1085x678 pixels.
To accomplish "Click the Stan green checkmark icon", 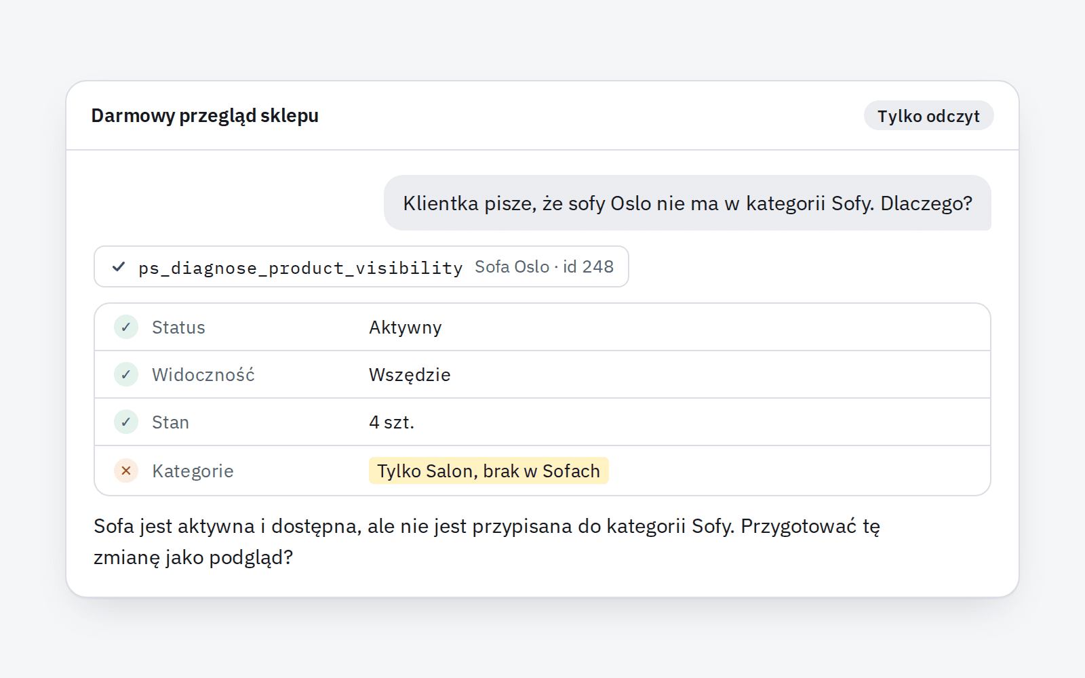I will tap(126, 422).
